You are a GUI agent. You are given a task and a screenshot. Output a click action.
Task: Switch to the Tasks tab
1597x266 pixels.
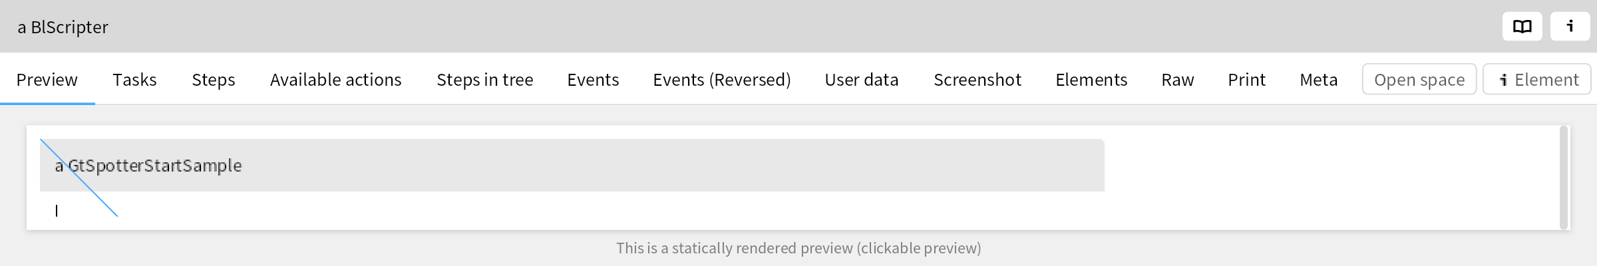pos(134,80)
